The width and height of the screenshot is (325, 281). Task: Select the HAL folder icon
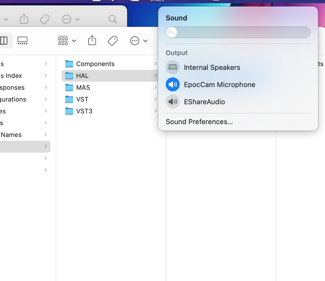pos(69,76)
